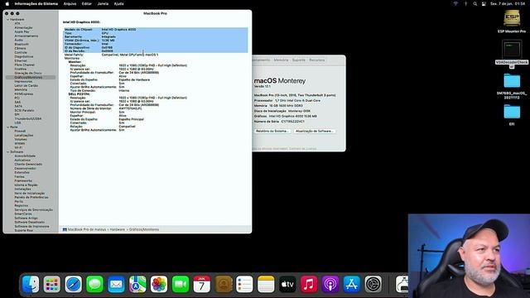Open System Preferences in Dock

point(373,284)
